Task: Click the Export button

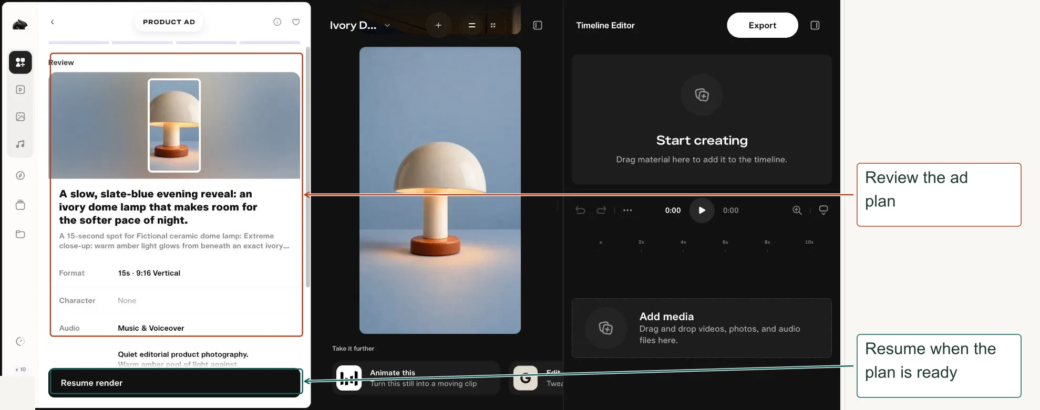Action: click(x=763, y=25)
